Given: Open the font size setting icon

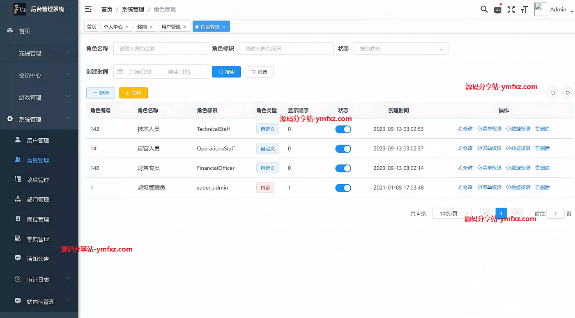Looking at the screenshot, I should tap(524, 10).
